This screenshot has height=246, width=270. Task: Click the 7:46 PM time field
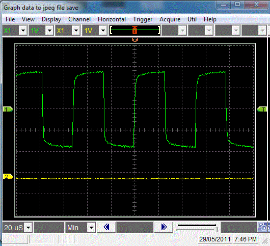(x=246, y=239)
